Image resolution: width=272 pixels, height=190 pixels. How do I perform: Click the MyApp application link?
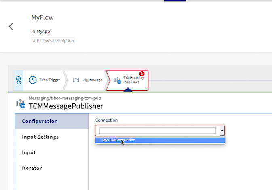43,31
